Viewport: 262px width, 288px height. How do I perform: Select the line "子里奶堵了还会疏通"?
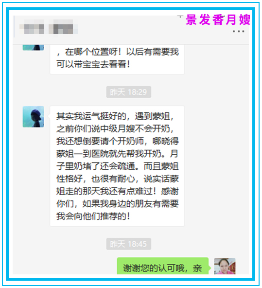(x=98, y=166)
